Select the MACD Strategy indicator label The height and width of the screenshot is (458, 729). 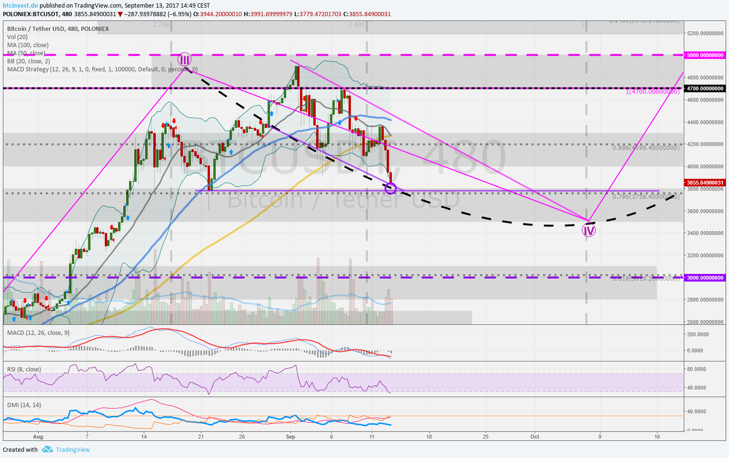pyautogui.click(x=102, y=69)
